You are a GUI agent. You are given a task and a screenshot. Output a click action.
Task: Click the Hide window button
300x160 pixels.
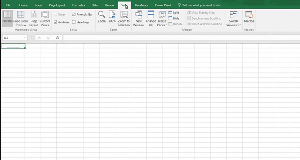[174, 18]
